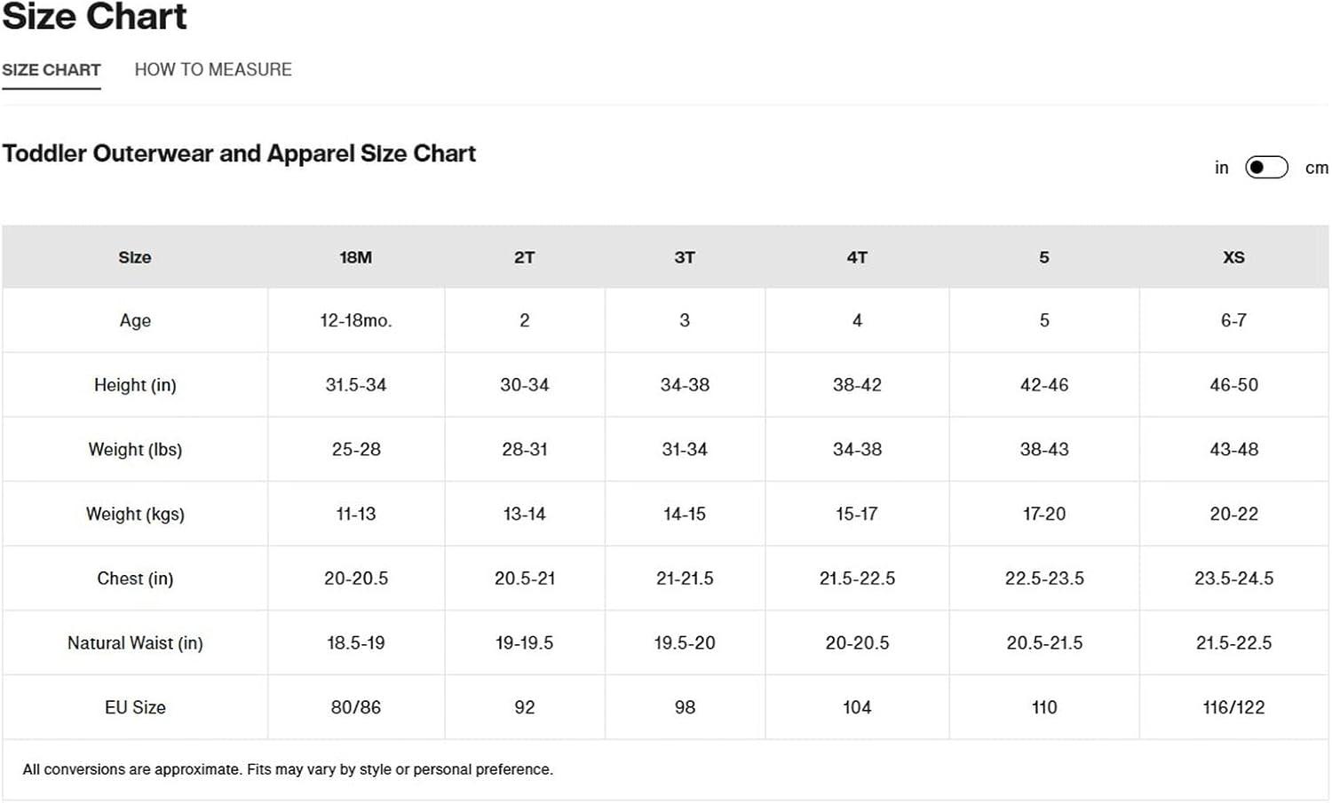
Task: Click the Age row label
Action: click(135, 320)
